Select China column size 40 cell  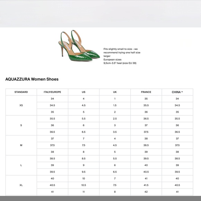(177, 178)
